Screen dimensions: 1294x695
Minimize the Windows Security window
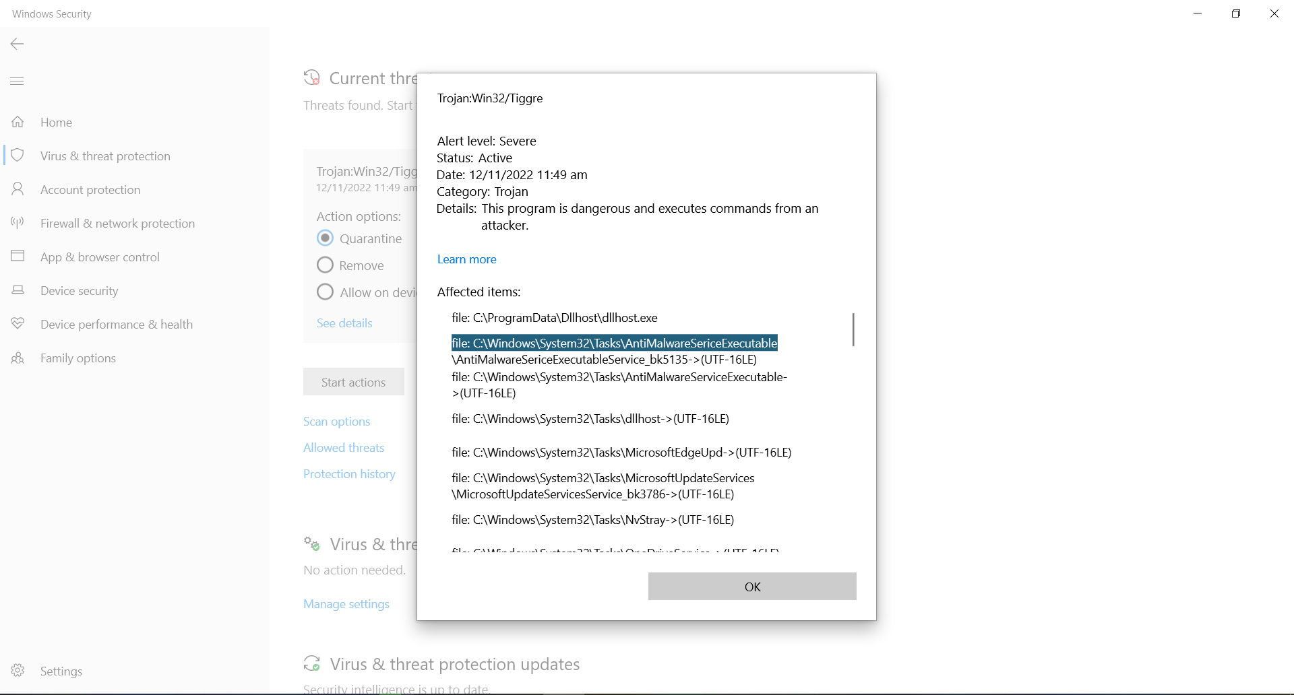pyautogui.click(x=1198, y=13)
